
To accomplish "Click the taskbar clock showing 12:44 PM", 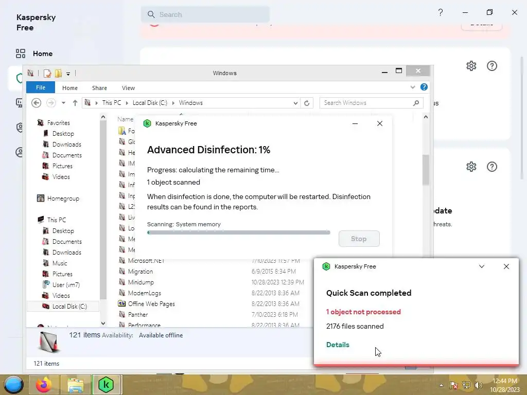I will point(505,381).
